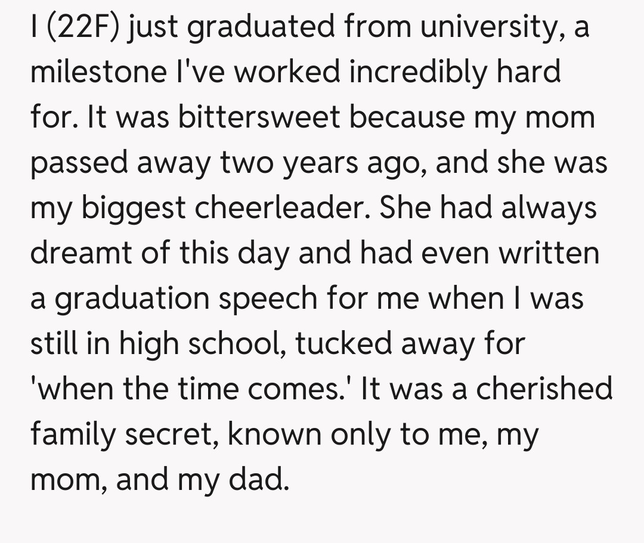Click the word "milestone"
644x543 pixels.
pyautogui.click(x=98, y=72)
